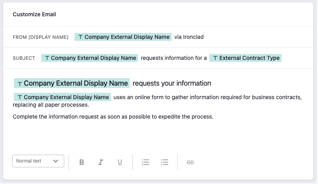Click the 'requests your information' heading text

(x=172, y=83)
